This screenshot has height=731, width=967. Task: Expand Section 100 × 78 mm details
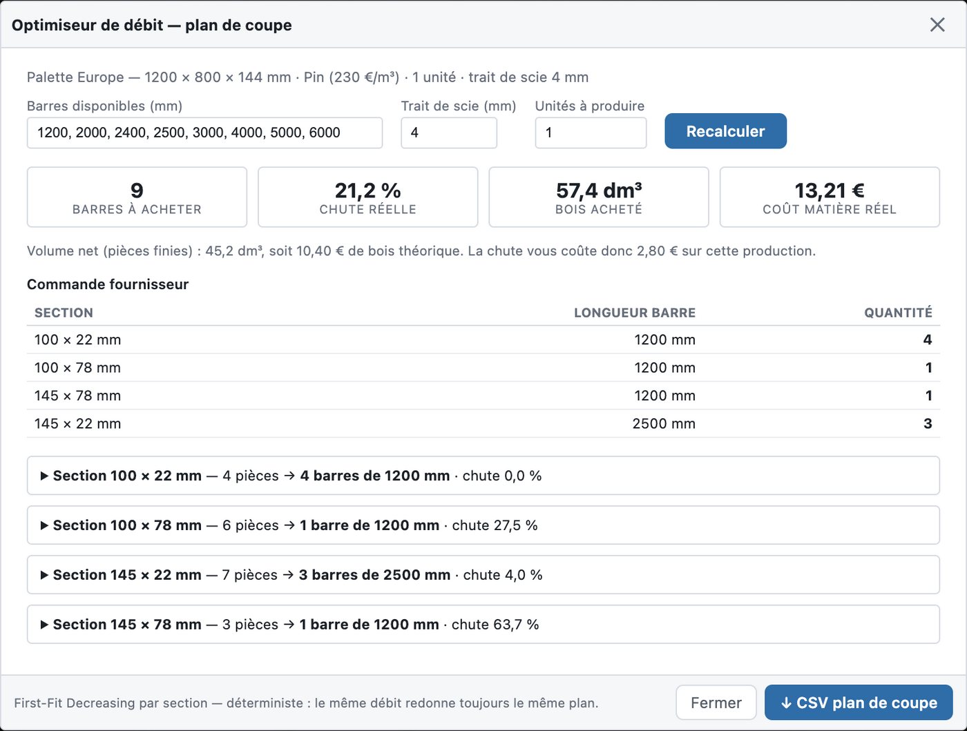(x=483, y=525)
